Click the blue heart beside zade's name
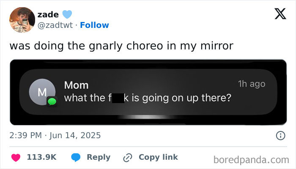296x169 pixels. [x=61, y=15]
